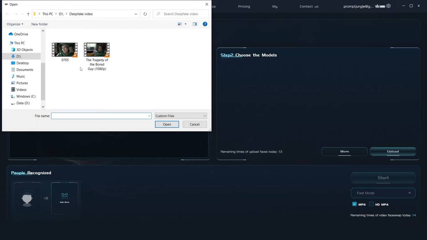The width and height of the screenshot is (427, 240).
Task: Expand the Fast Mode dropdown
Action: pyautogui.click(x=383, y=193)
